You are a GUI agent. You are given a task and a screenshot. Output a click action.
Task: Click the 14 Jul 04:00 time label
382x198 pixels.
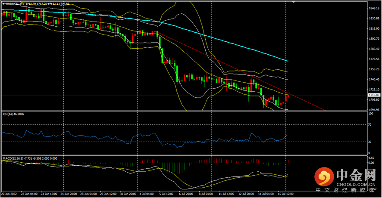[266, 194]
